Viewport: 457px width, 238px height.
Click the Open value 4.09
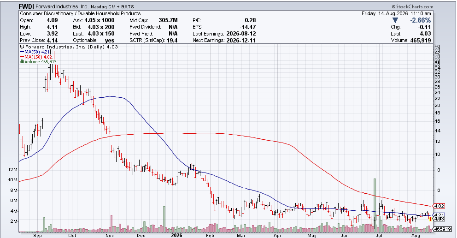[52, 20]
